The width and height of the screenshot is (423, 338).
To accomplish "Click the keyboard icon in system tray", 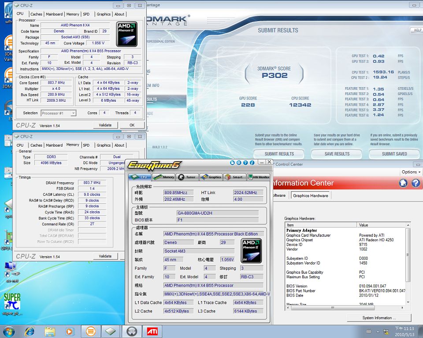I will click(369, 331).
